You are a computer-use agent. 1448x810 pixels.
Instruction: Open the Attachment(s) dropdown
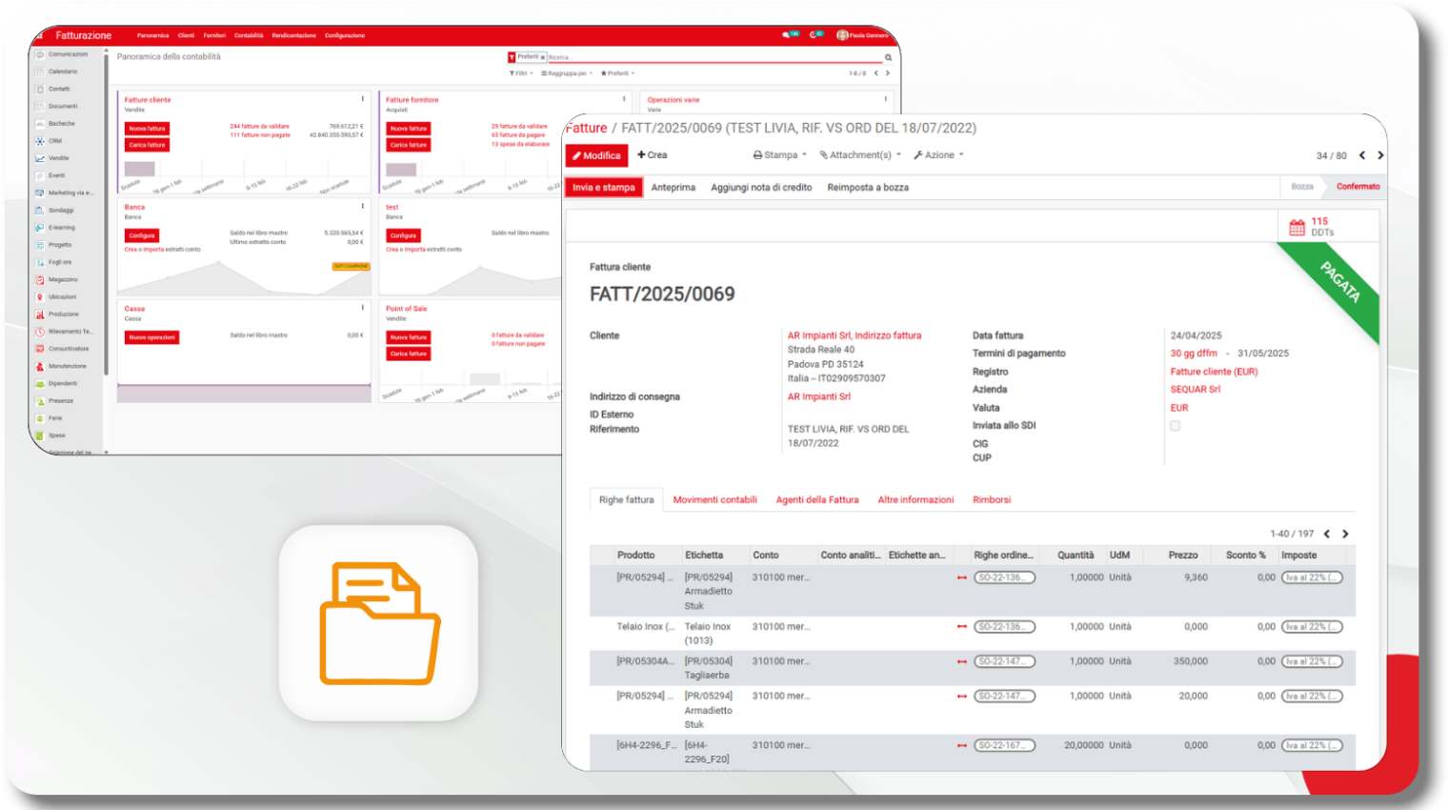[x=859, y=155]
